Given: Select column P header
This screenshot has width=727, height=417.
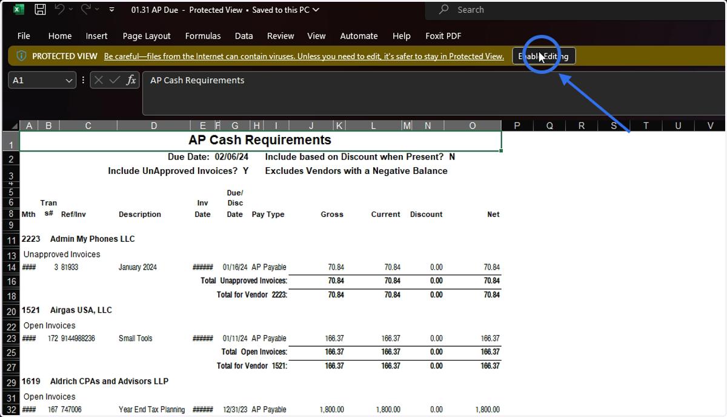Looking at the screenshot, I should coord(517,126).
